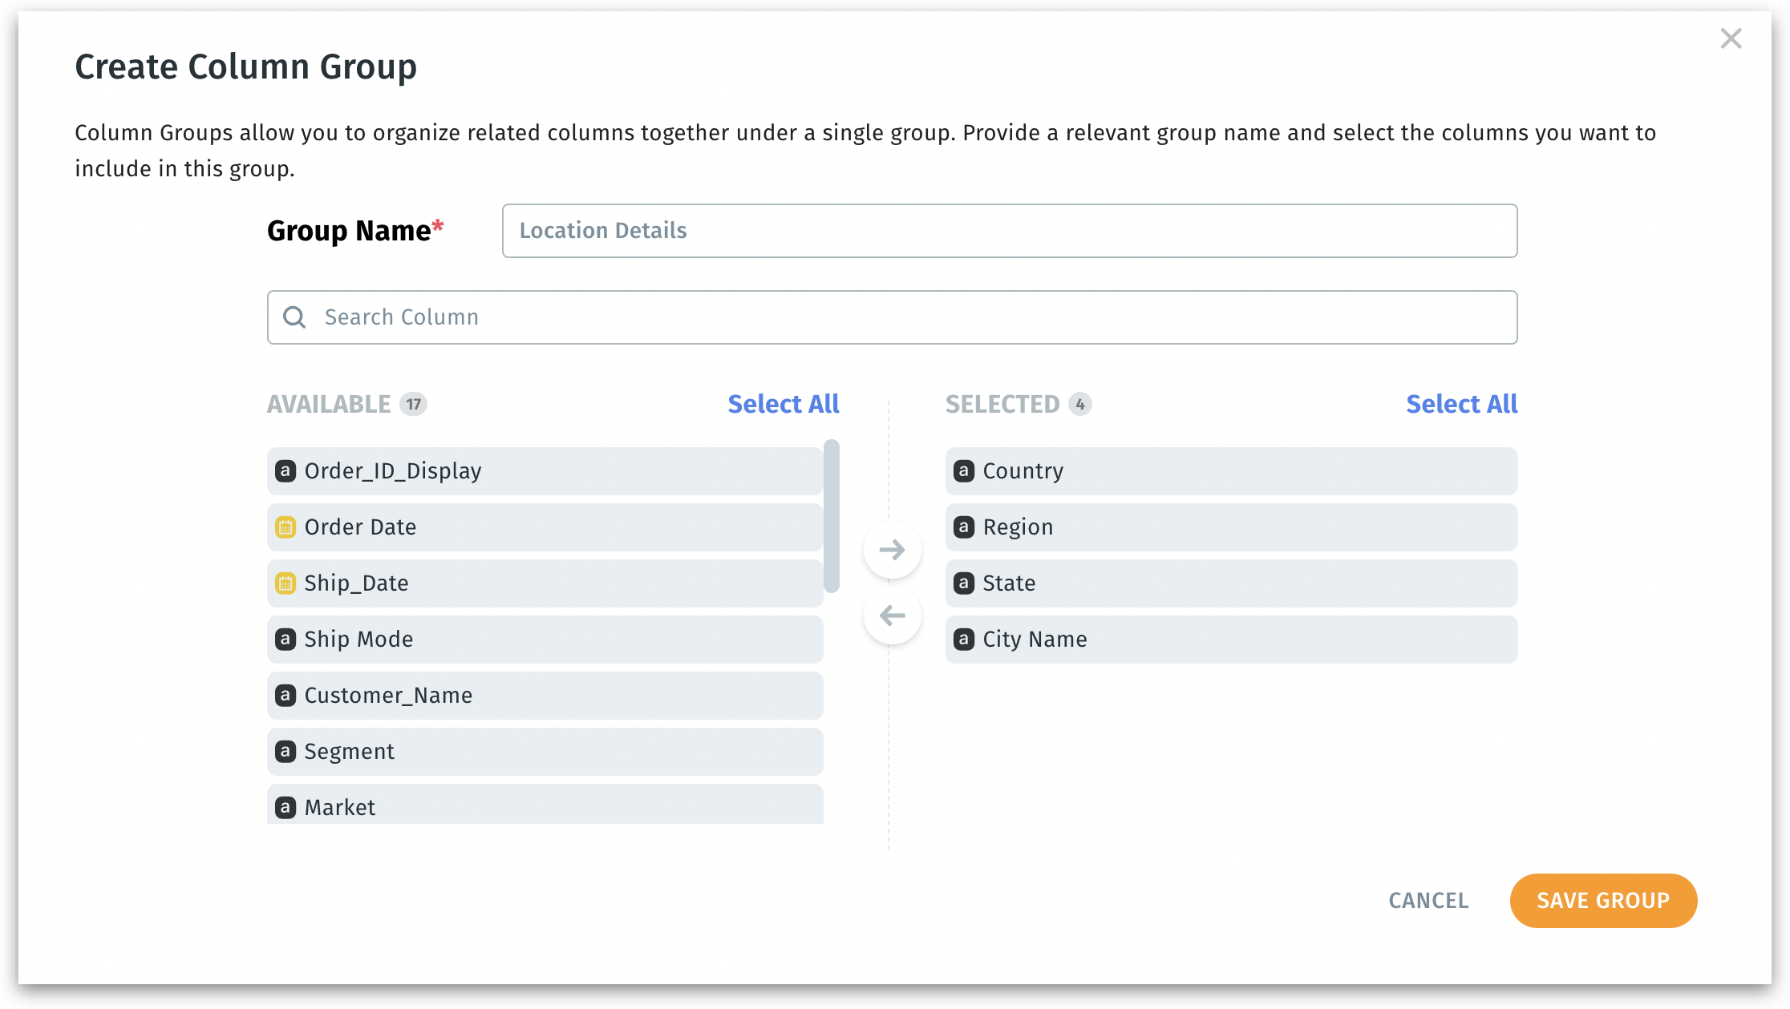Screen dimensions: 1790x1009
Task: Click Ship_Date calendar type icon
Action: (x=286, y=583)
